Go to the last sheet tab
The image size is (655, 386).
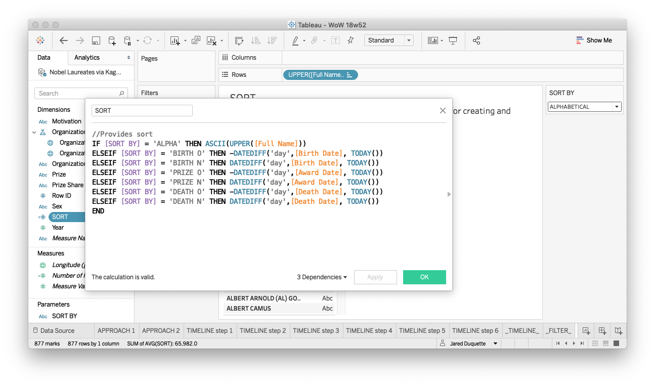tap(582, 344)
